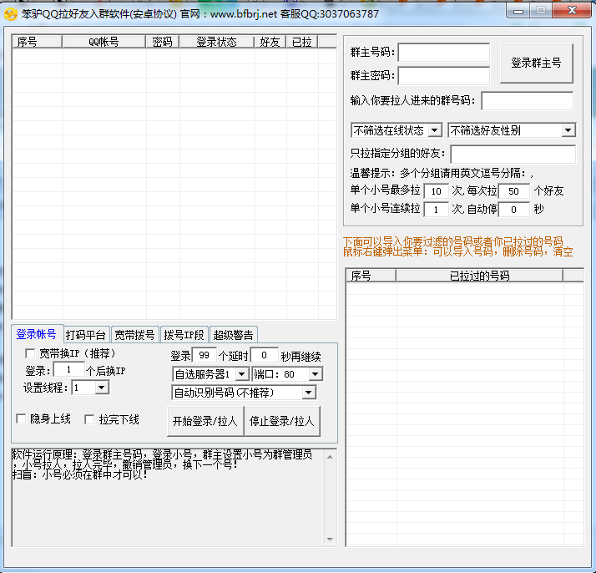This screenshot has height=573, width=596.
Task: Click 序号 header in 已拉过的号码 list
Action: (x=371, y=276)
